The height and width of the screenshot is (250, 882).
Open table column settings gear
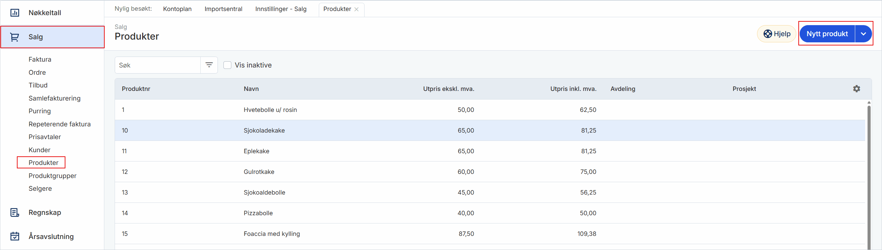(857, 89)
